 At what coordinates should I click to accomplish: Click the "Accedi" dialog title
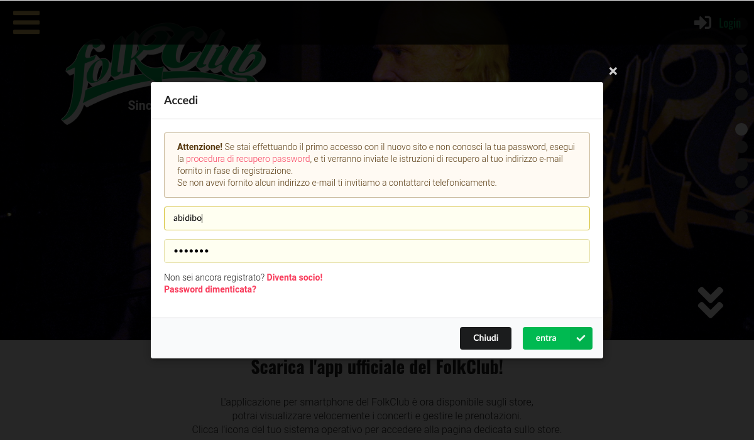[181, 100]
